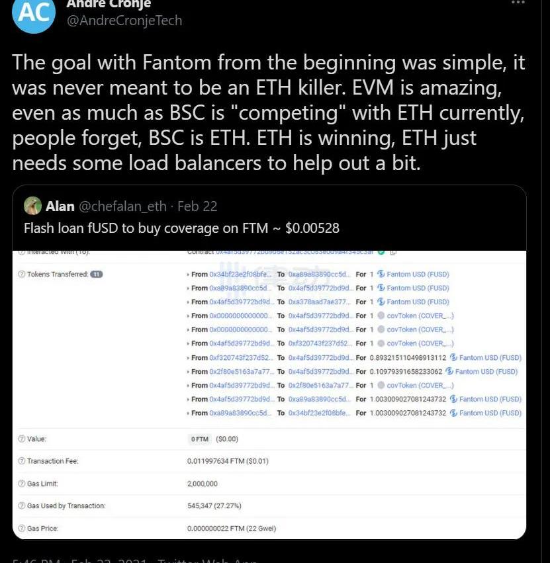Click the Fantom USD token icon in the first transfer row
This screenshot has width=550, height=563.
381,275
